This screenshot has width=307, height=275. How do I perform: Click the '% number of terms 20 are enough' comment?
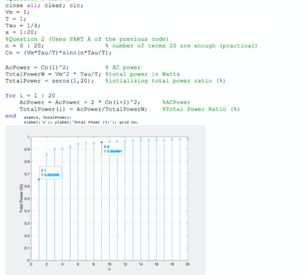pos(181,46)
